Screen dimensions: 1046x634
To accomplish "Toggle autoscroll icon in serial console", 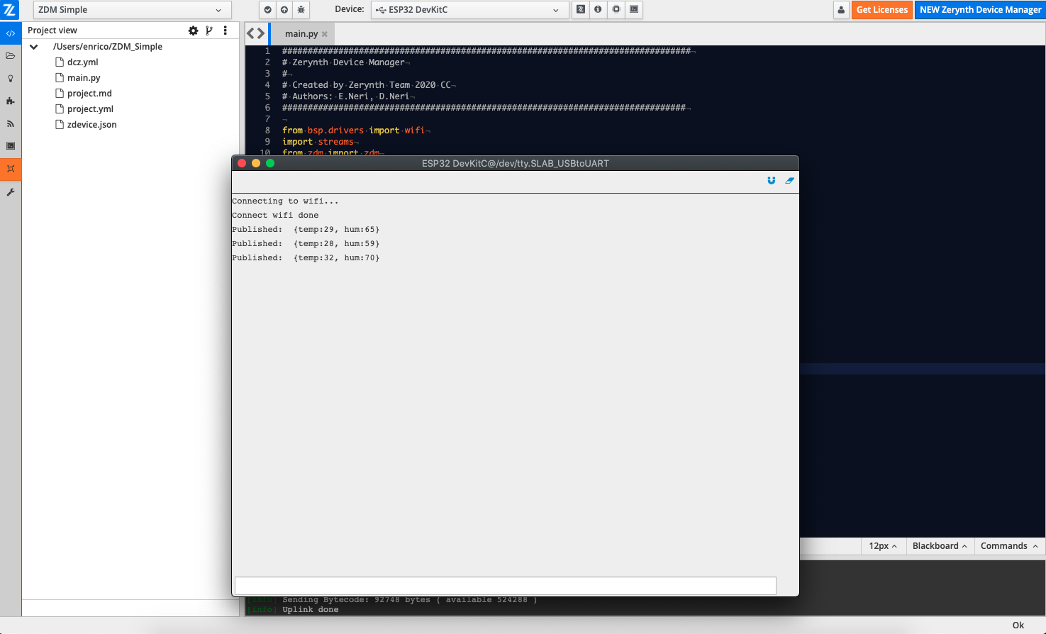I will (x=772, y=181).
